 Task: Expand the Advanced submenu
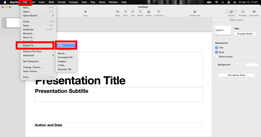click(38, 55)
